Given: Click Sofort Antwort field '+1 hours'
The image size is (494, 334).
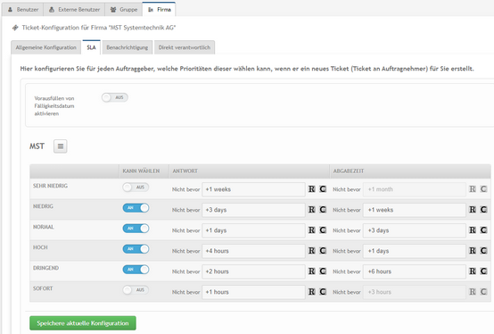Looking at the screenshot, I should [x=253, y=292].
